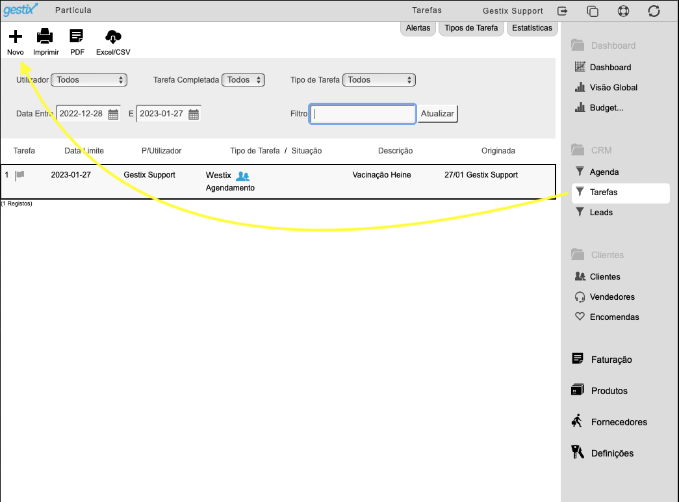Click Westix in the task row
The height and width of the screenshot is (502, 679).
219,176
